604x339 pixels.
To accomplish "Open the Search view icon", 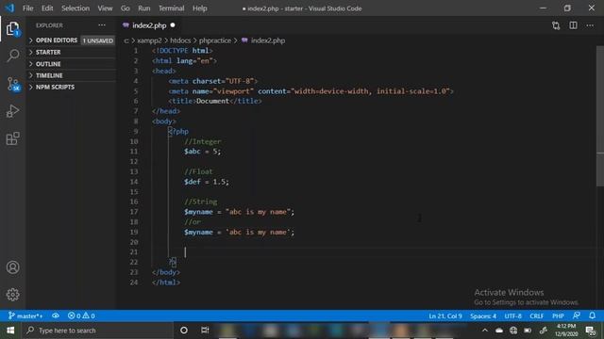I will tap(12, 56).
